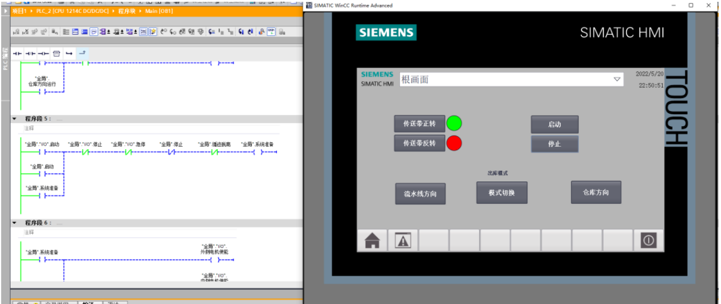This screenshot has width=721, height=304.
Task: Toggle the monitoring on/off glasses icon
Action: pos(271,32)
